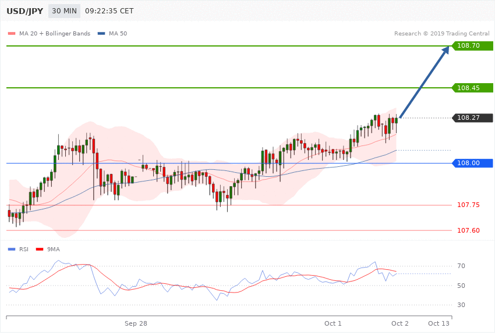
Task: Click the MA 20 + Bollinger Bands legend label
Action: pos(55,33)
